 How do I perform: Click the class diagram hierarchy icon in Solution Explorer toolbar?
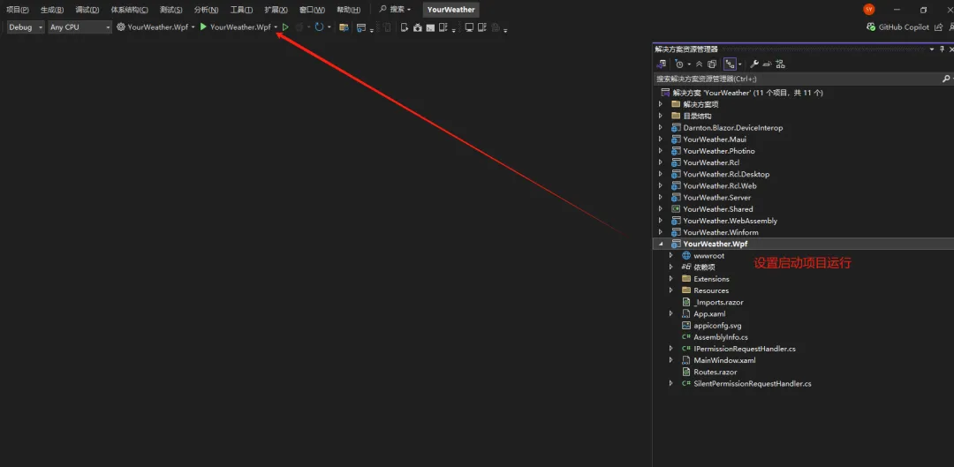coord(781,64)
